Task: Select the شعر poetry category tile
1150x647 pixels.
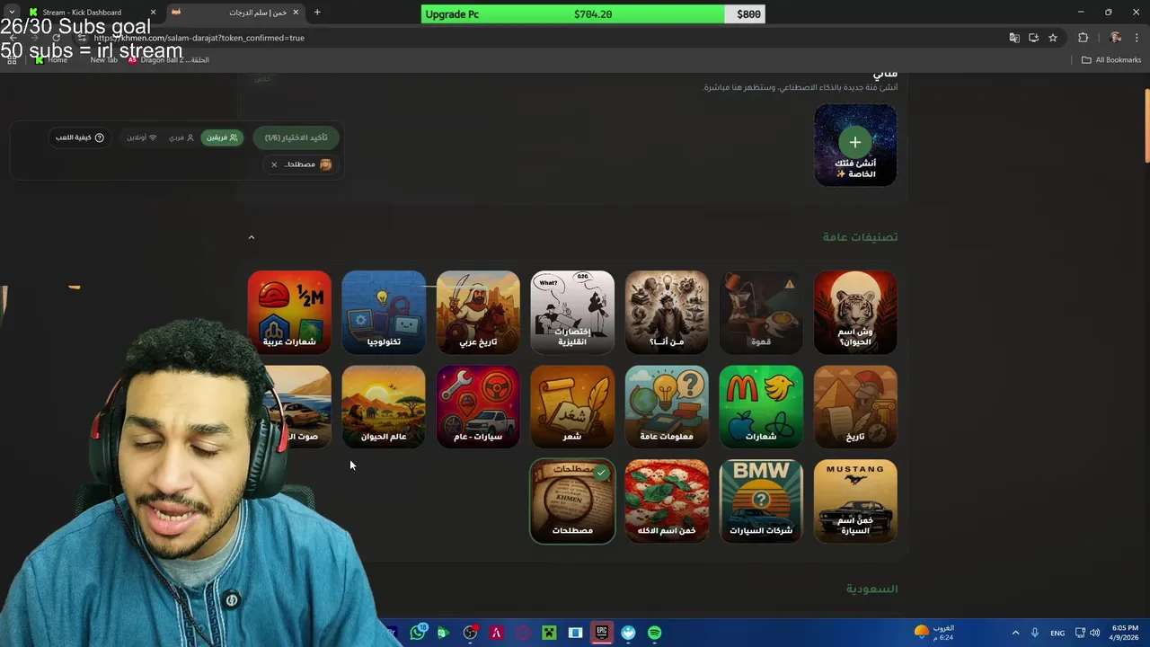Action: coord(572,407)
